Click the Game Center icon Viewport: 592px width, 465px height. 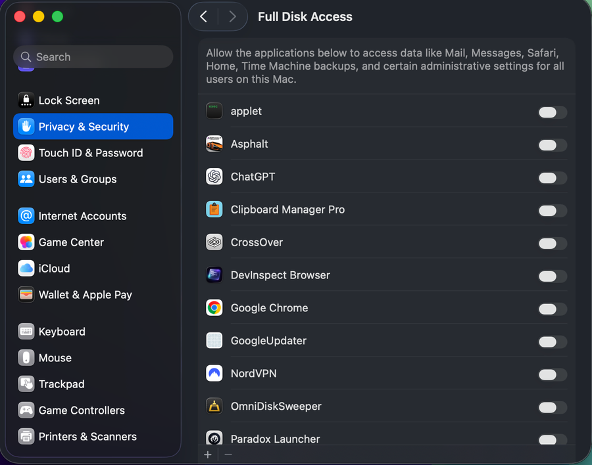[26, 242]
